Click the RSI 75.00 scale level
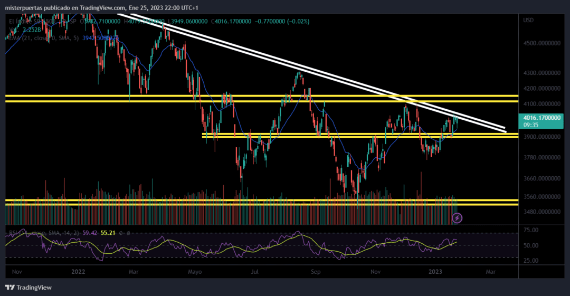The height and width of the screenshot is (296, 570). pyautogui.click(x=530, y=231)
